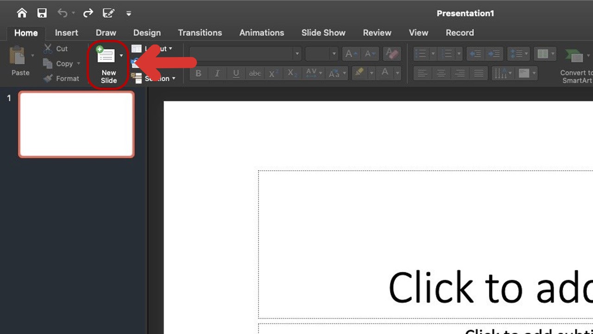The width and height of the screenshot is (593, 334).
Task: Apply the font color
Action: point(385,73)
